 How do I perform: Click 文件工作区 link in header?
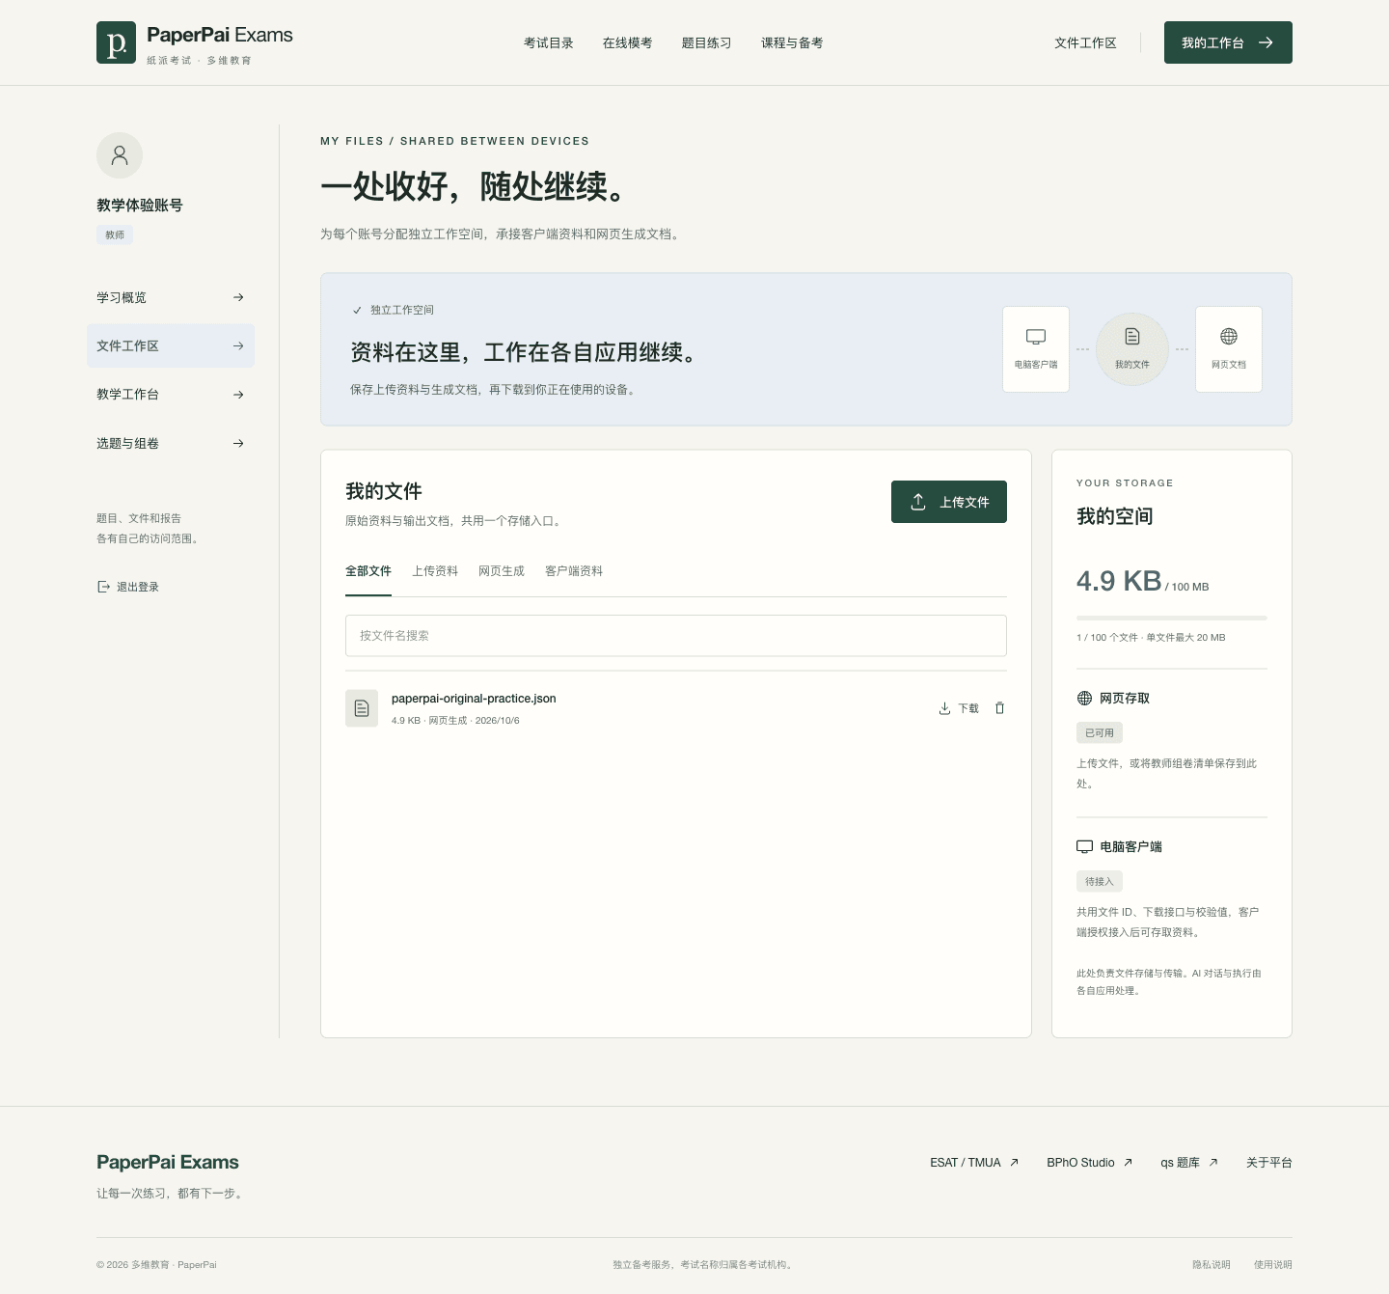coord(1085,42)
